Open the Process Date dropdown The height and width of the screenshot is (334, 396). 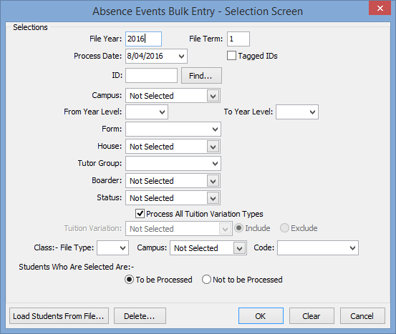tap(181, 56)
